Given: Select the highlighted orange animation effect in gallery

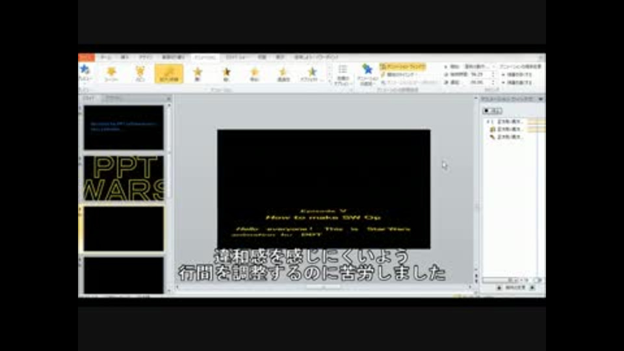Looking at the screenshot, I should [x=169, y=74].
